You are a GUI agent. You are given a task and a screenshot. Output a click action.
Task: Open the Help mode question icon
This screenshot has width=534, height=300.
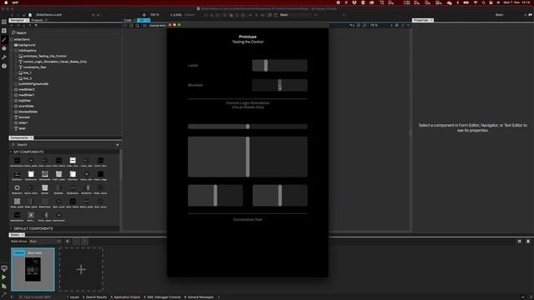click(x=4, y=66)
